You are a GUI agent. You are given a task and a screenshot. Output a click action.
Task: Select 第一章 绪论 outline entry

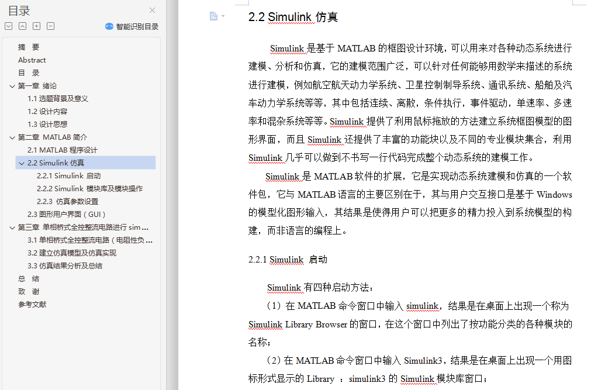click(x=37, y=85)
